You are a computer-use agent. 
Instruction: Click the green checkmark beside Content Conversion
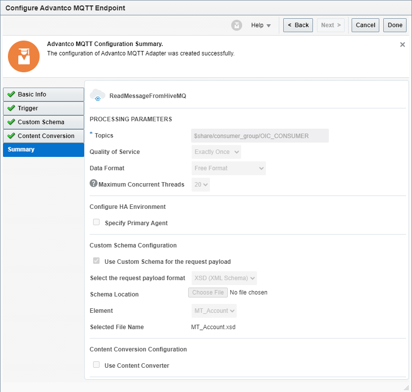pos(11,136)
